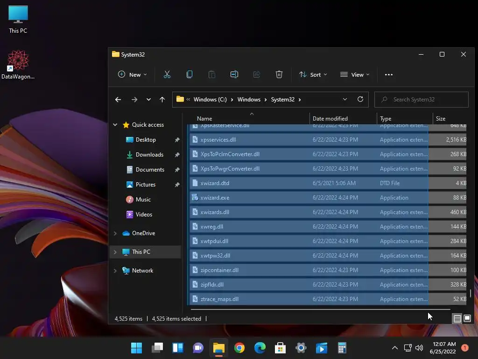Open the New item dropdown
478x359 pixels.
click(132, 74)
